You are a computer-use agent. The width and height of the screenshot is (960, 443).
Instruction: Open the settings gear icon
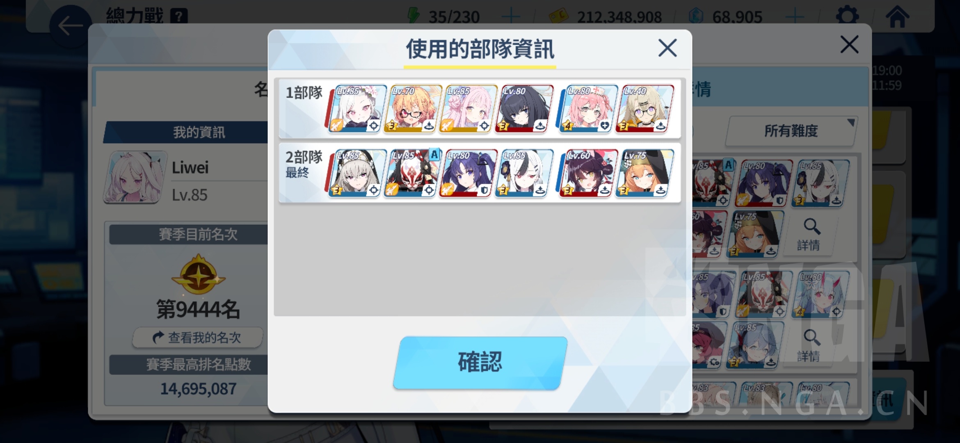tap(847, 16)
